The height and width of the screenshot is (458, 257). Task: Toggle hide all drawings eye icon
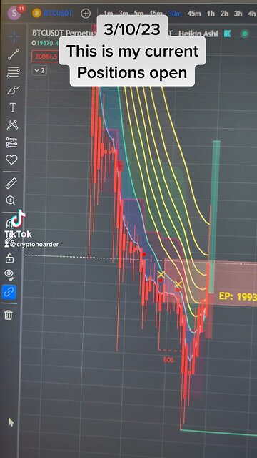(9, 274)
